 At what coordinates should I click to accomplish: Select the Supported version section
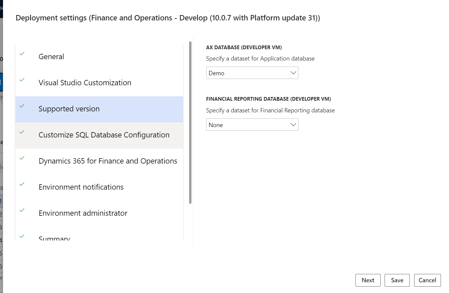point(99,109)
